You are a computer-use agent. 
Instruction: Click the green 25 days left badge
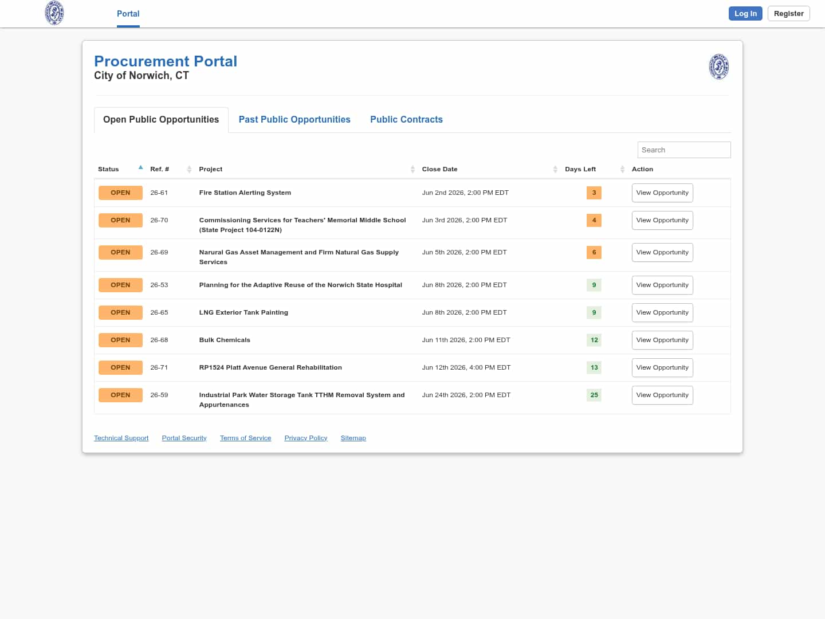[x=594, y=395]
